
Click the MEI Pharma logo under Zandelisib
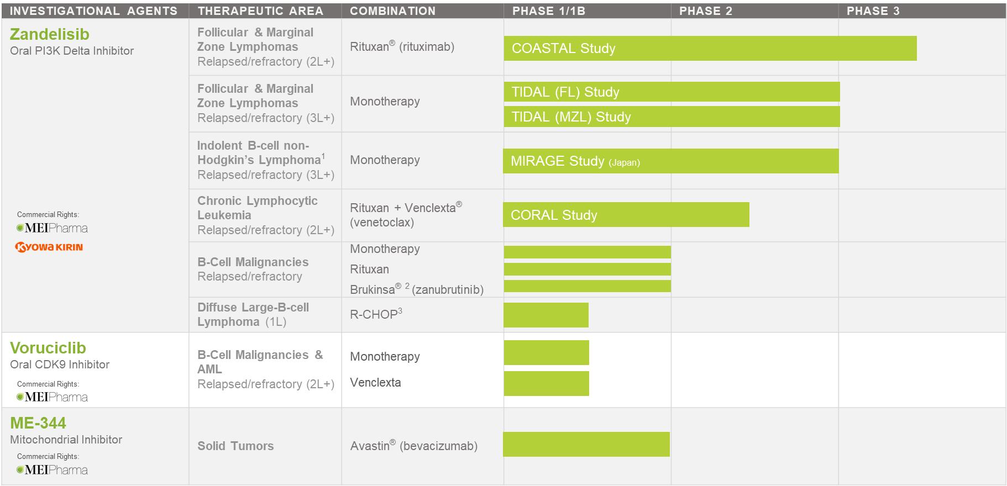pos(52,228)
